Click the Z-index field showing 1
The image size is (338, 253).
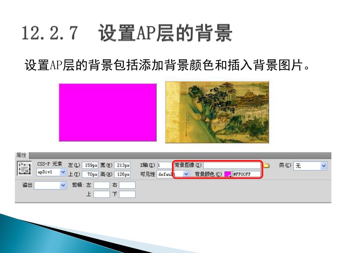165,165
